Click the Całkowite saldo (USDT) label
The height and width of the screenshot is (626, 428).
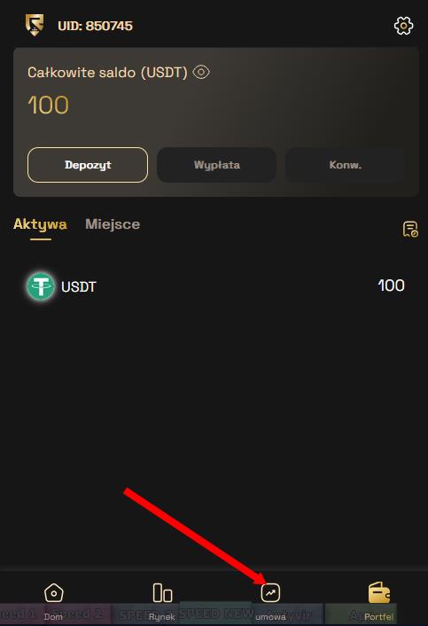coord(107,73)
